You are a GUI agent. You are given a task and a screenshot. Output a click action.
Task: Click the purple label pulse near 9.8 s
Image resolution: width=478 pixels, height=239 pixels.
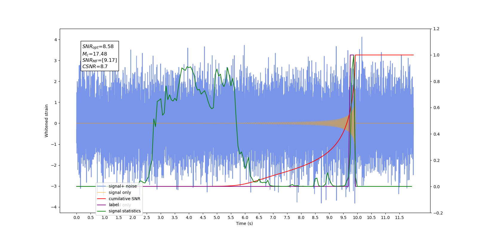point(352,55)
